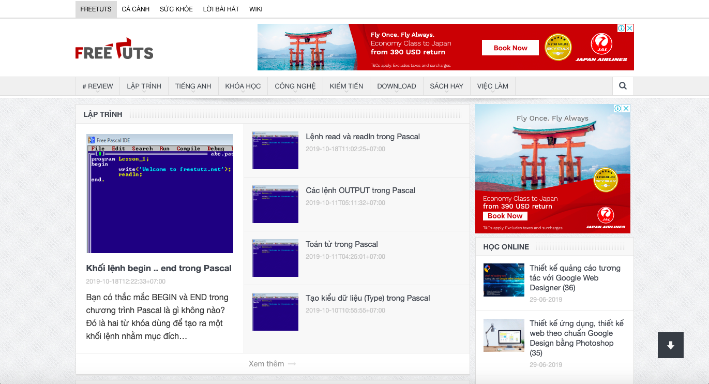Switch to the CÁ CẢNH top tab
709x384 pixels.
pos(135,9)
